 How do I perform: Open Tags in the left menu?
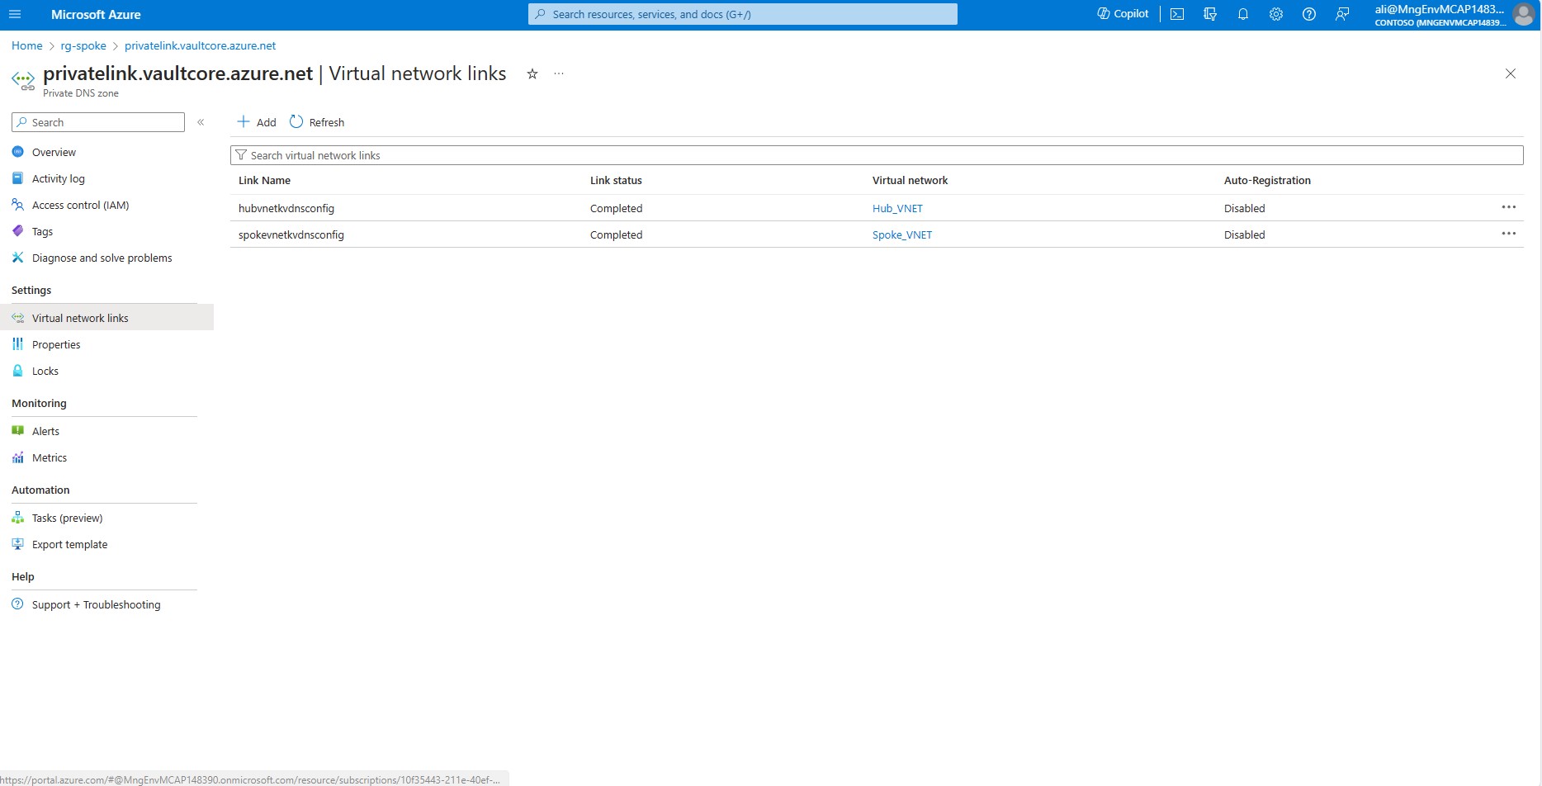tap(42, 231)
